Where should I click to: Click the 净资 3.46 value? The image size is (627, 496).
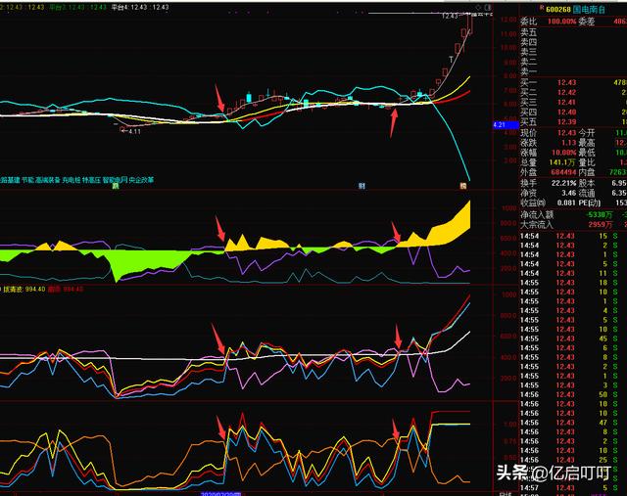point(569,193)
